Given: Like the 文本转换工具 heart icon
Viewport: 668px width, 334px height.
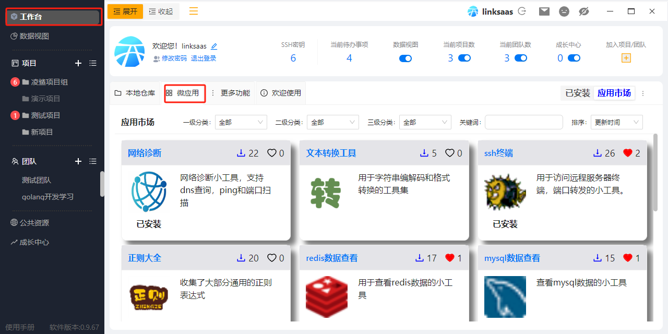Looking at the screenshot, I should point(449,153).
